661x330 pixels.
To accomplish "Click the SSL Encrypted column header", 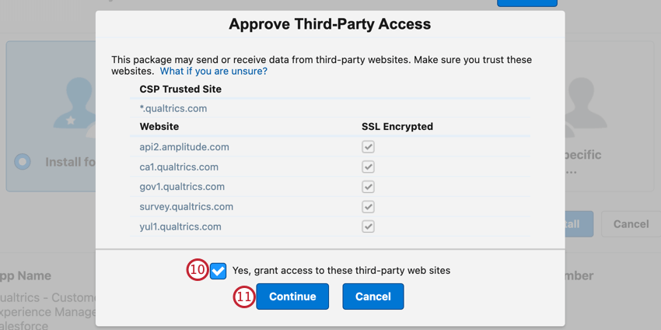I will coord(397,126).
